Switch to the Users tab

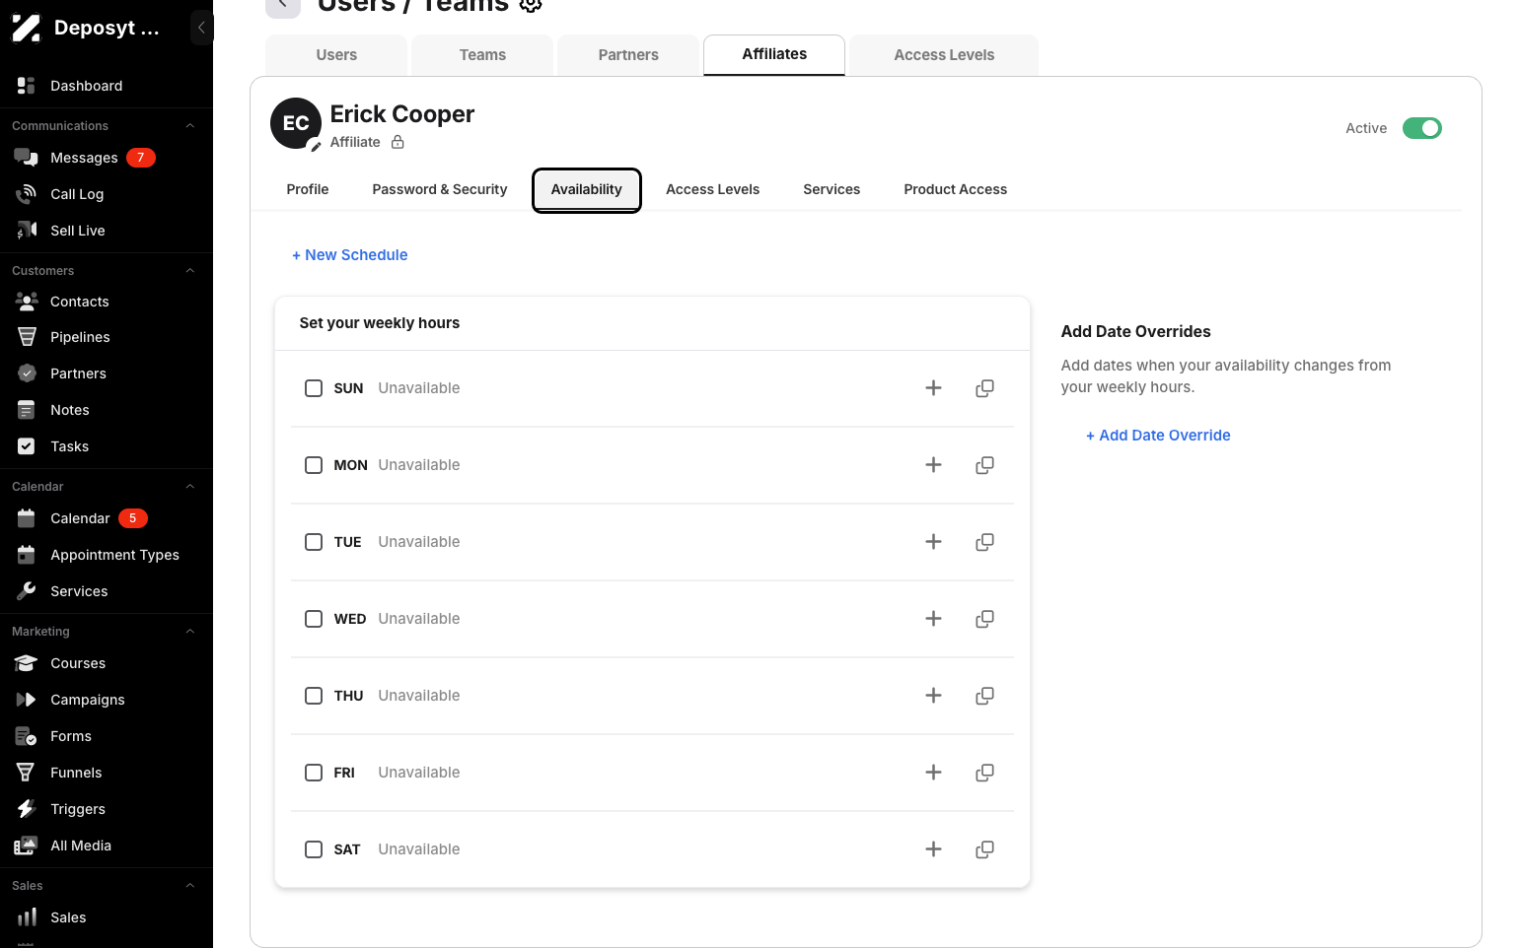coord(336,55)
